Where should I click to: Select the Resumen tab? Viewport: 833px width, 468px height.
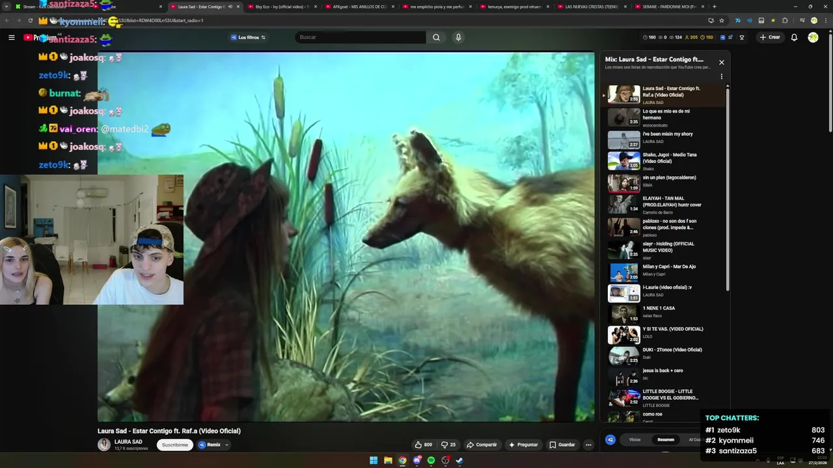[x=666, y=440]
